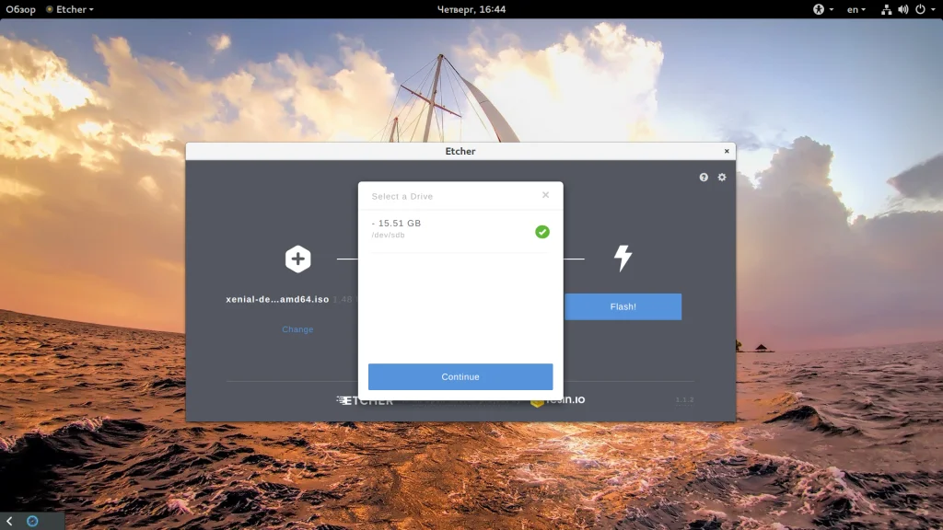Click the select image plus hexagon icon
943x530 pixels.
297,259
